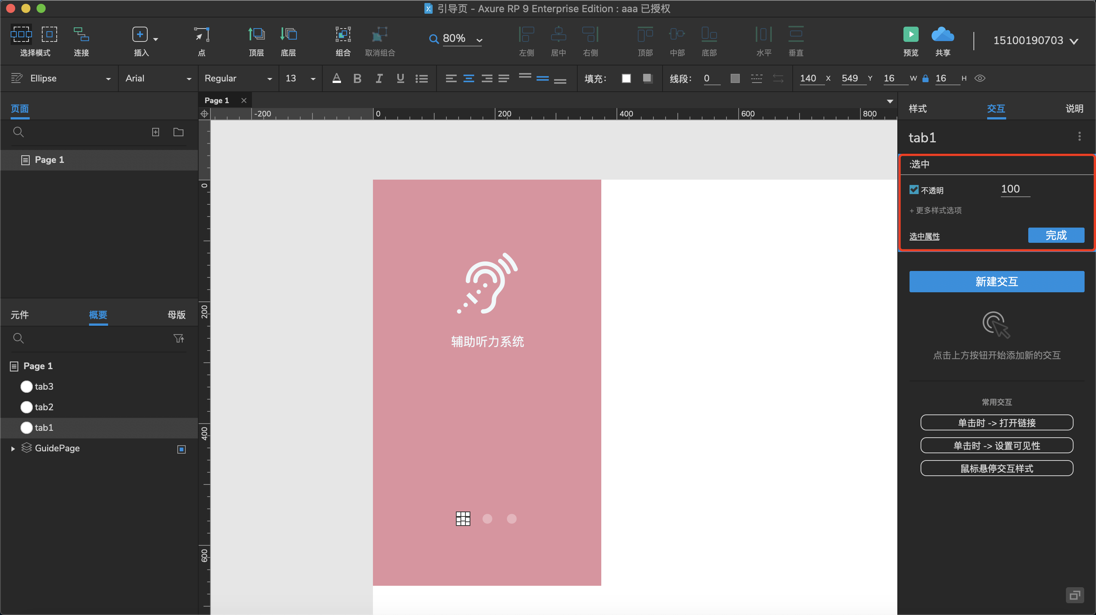Send to back using the bottom layer icon
This screenshot has width=1096, height=615.
tap(288, 35)
